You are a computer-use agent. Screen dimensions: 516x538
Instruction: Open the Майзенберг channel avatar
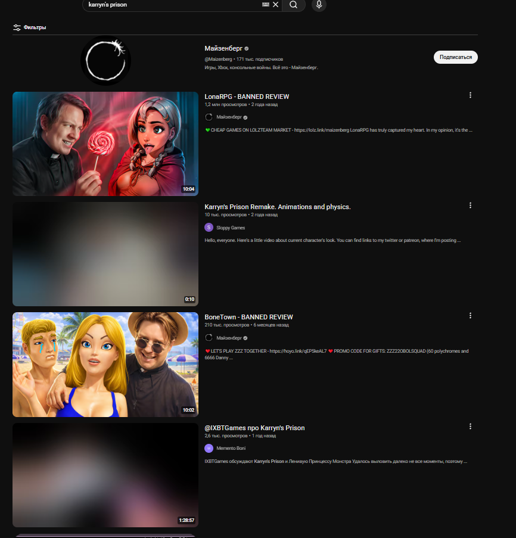coord(105,61)
